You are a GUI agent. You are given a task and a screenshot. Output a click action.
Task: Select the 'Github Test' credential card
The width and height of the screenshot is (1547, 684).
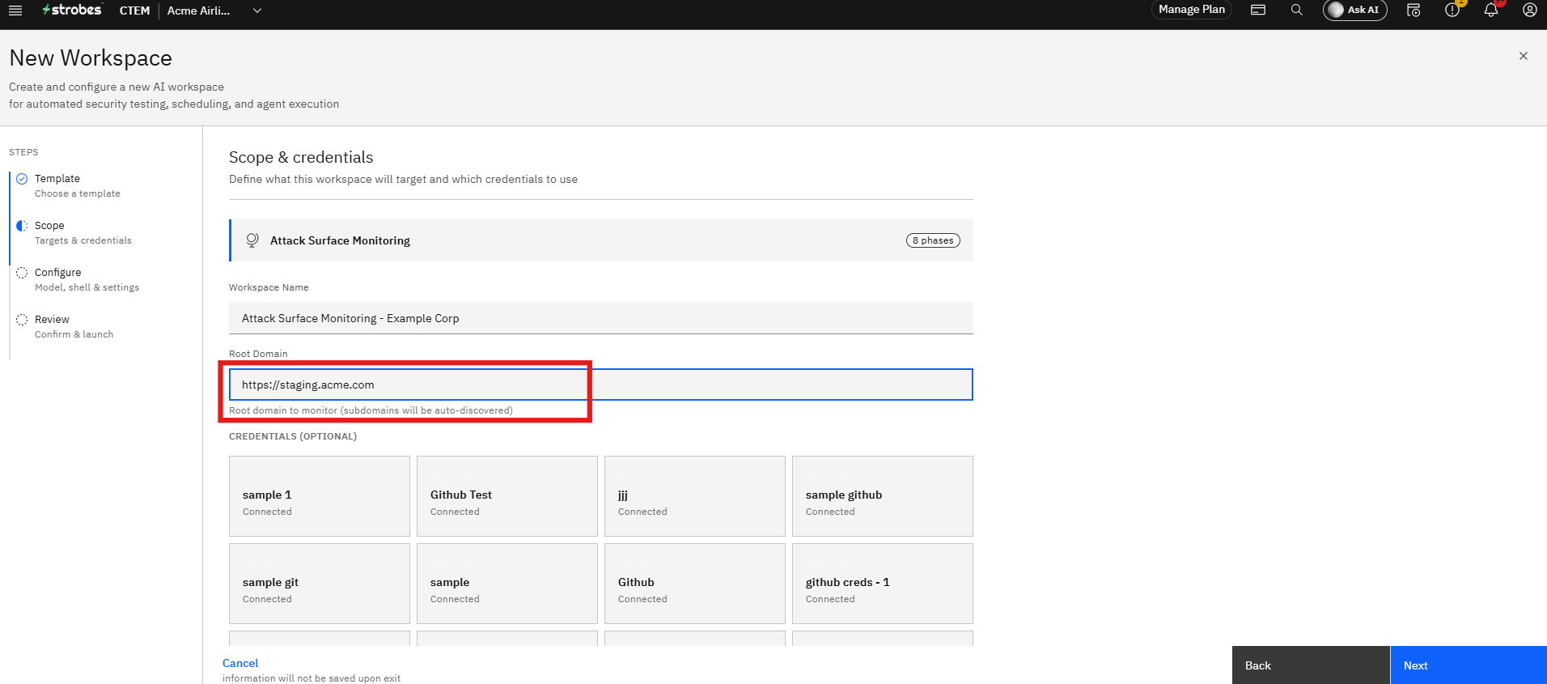click(x=507, y=496)
